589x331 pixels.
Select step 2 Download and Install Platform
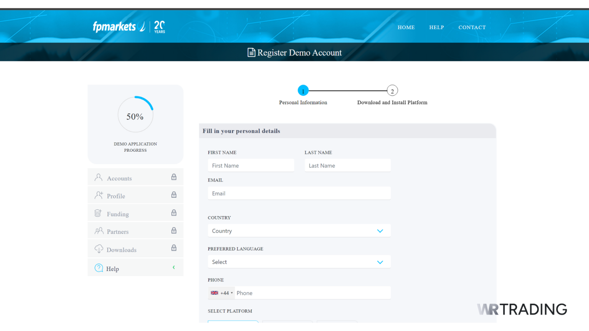tap(392, 91)
